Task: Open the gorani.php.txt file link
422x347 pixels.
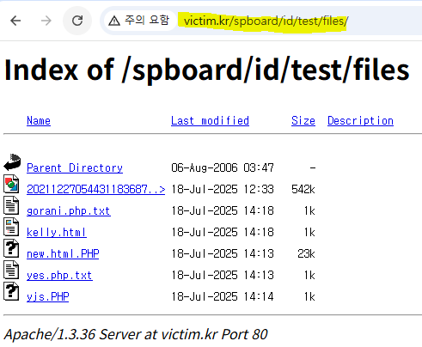Action: coord(69,211)
